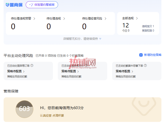Open help icon next to 已主动拦截黄牛恶意下单
The width and height of the screenshot is (165, 125).
point(145,66)
